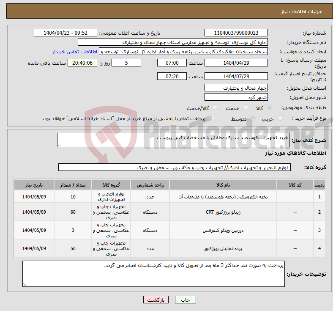Click the date 1404/05/09 in row 1

pos(34,197)
